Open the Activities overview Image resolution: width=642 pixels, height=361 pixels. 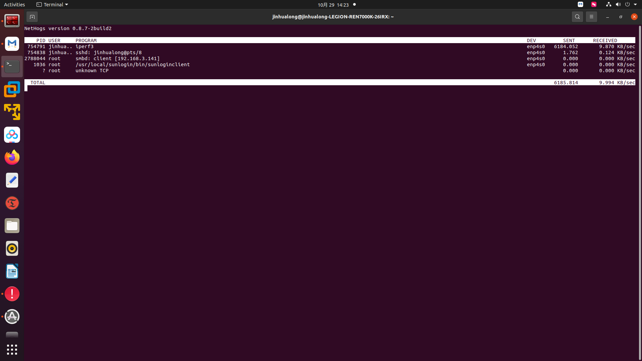pyautogui.click(x=14, y=5)
